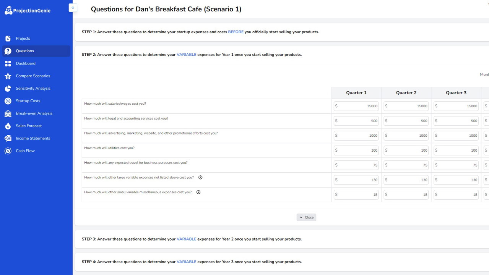This screenshot has height=275, width=489.
Task: Show info for small miscellaneous expenses
Action: coord(198,192)
